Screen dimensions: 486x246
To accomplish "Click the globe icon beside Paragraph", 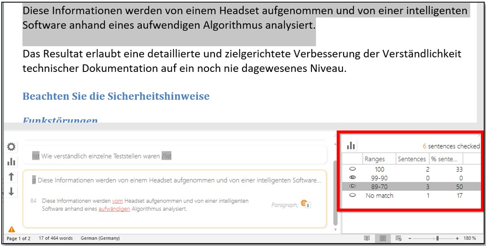I will [x=305, y=204].
